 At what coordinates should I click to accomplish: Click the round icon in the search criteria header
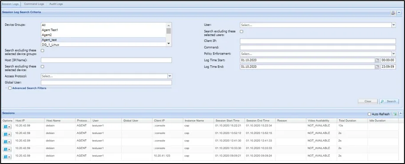point(393,13)
